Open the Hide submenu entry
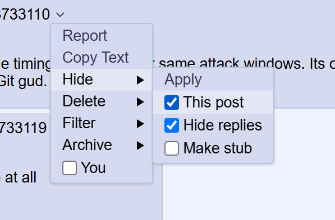Screen dimensions: 335x220 (102, 79)
